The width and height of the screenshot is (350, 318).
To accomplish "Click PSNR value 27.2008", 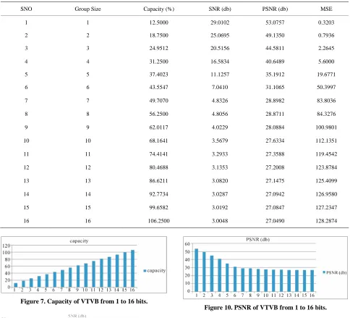I will tap(275, 167).
